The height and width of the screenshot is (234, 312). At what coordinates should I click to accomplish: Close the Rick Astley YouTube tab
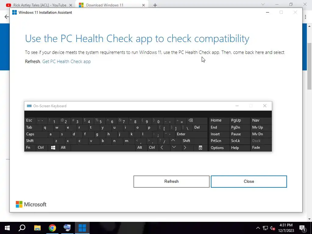coord(71,5)
